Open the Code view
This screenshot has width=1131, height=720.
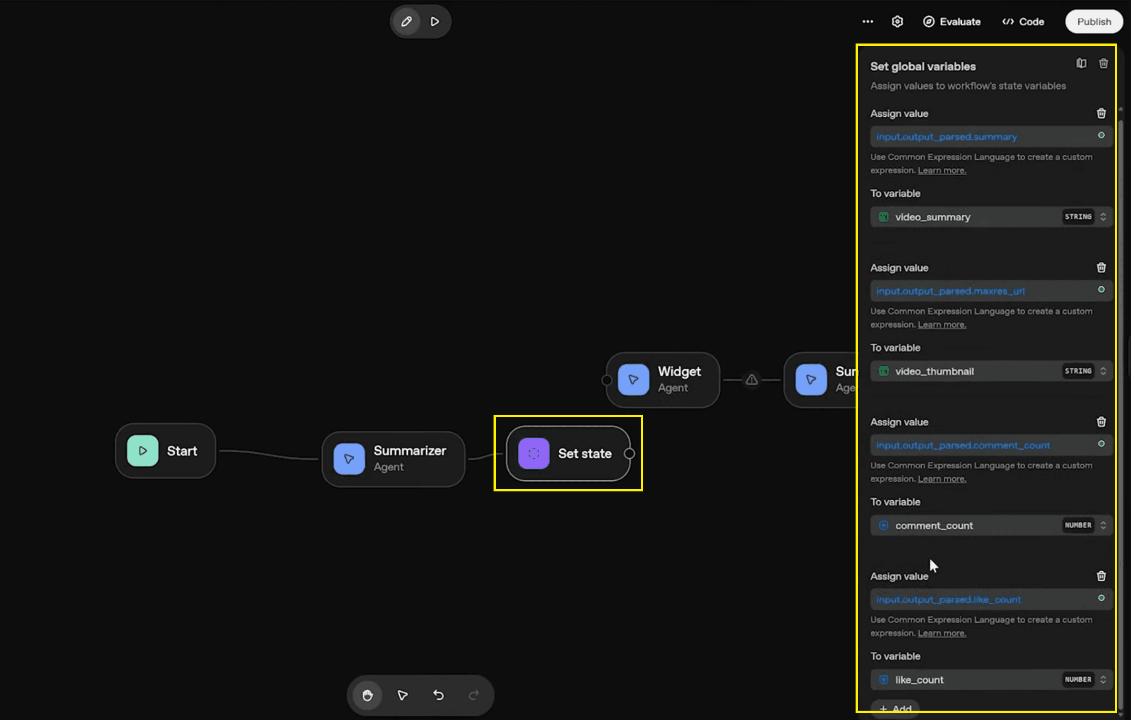(x=1023, y=22)
